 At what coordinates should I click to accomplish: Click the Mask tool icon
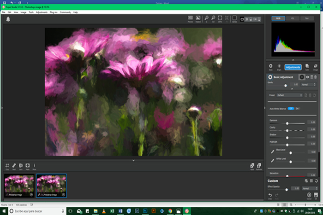[x=27, y=165]
